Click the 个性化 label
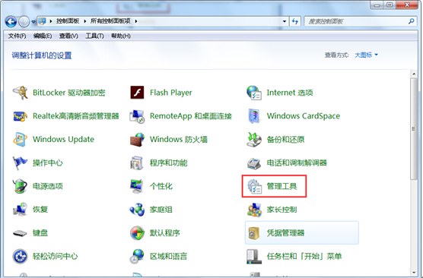423x278 pixels. point(161,186)
